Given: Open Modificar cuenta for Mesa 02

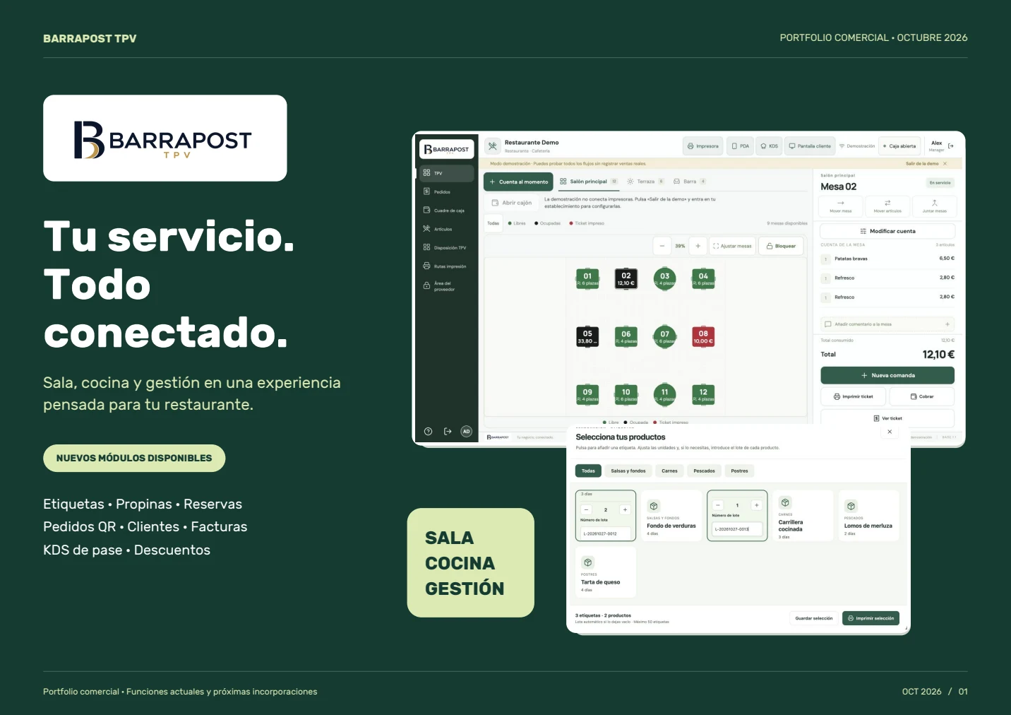Looking at the screenshot, I should pyautogui.click(x=887, y=231).
